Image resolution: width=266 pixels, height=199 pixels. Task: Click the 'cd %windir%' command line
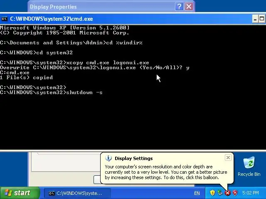71,43
